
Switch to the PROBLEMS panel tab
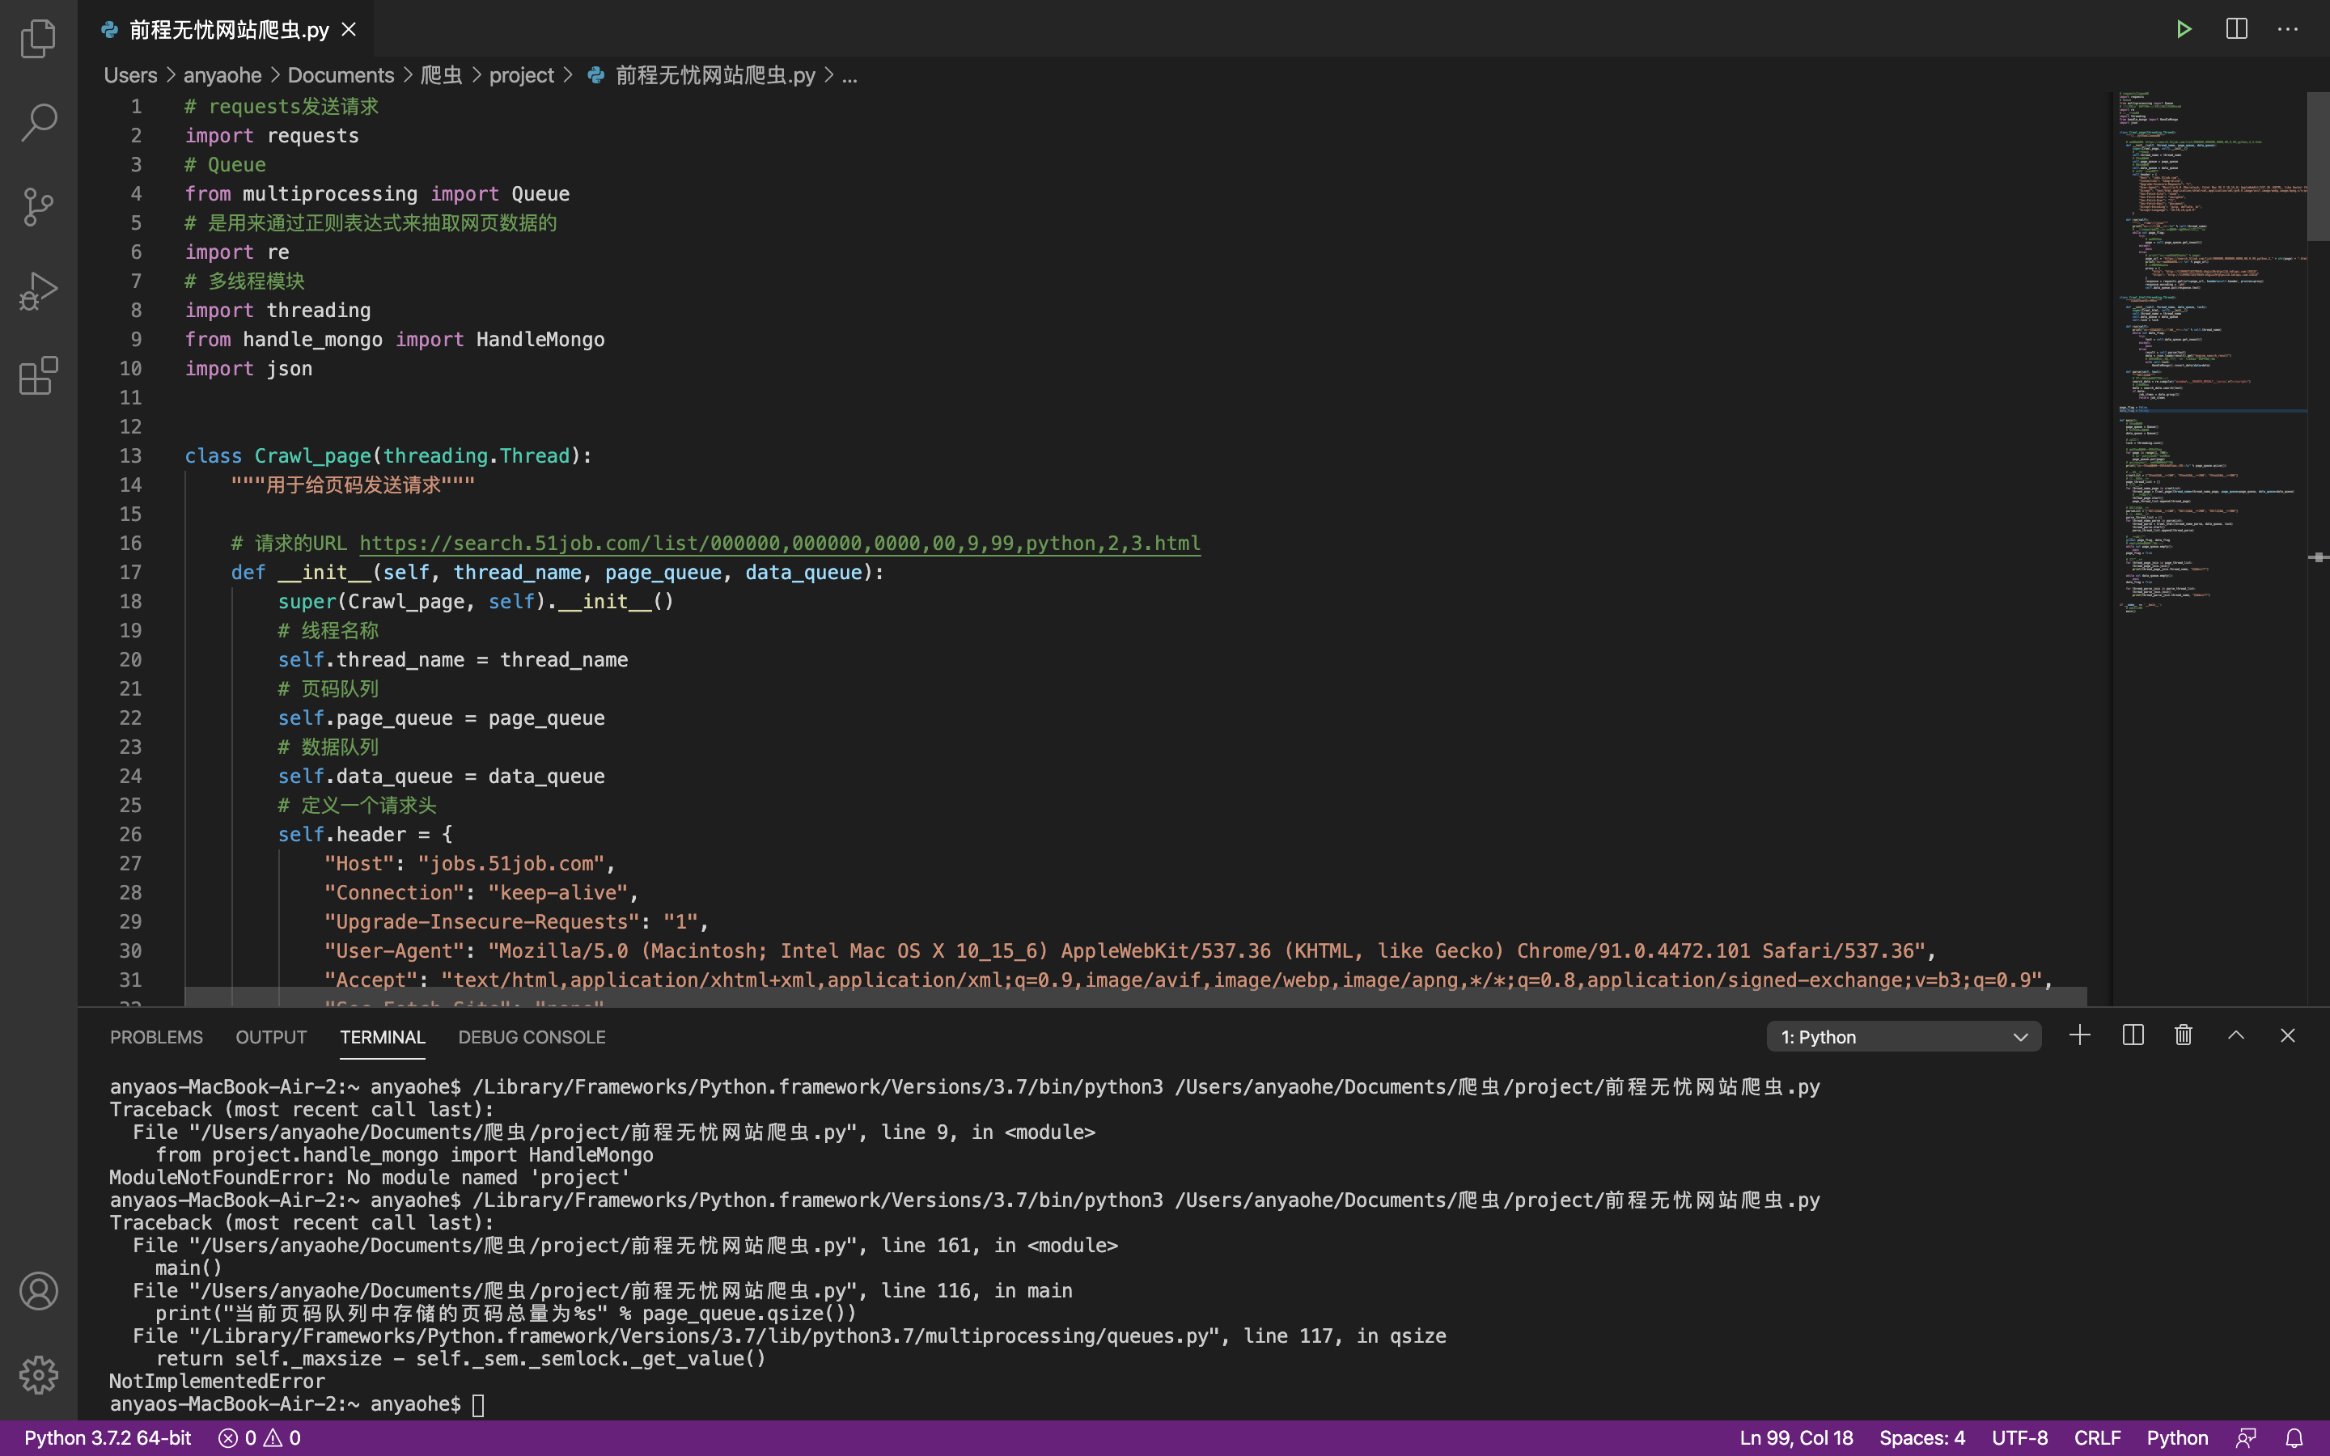click(x=156, y=1037)
